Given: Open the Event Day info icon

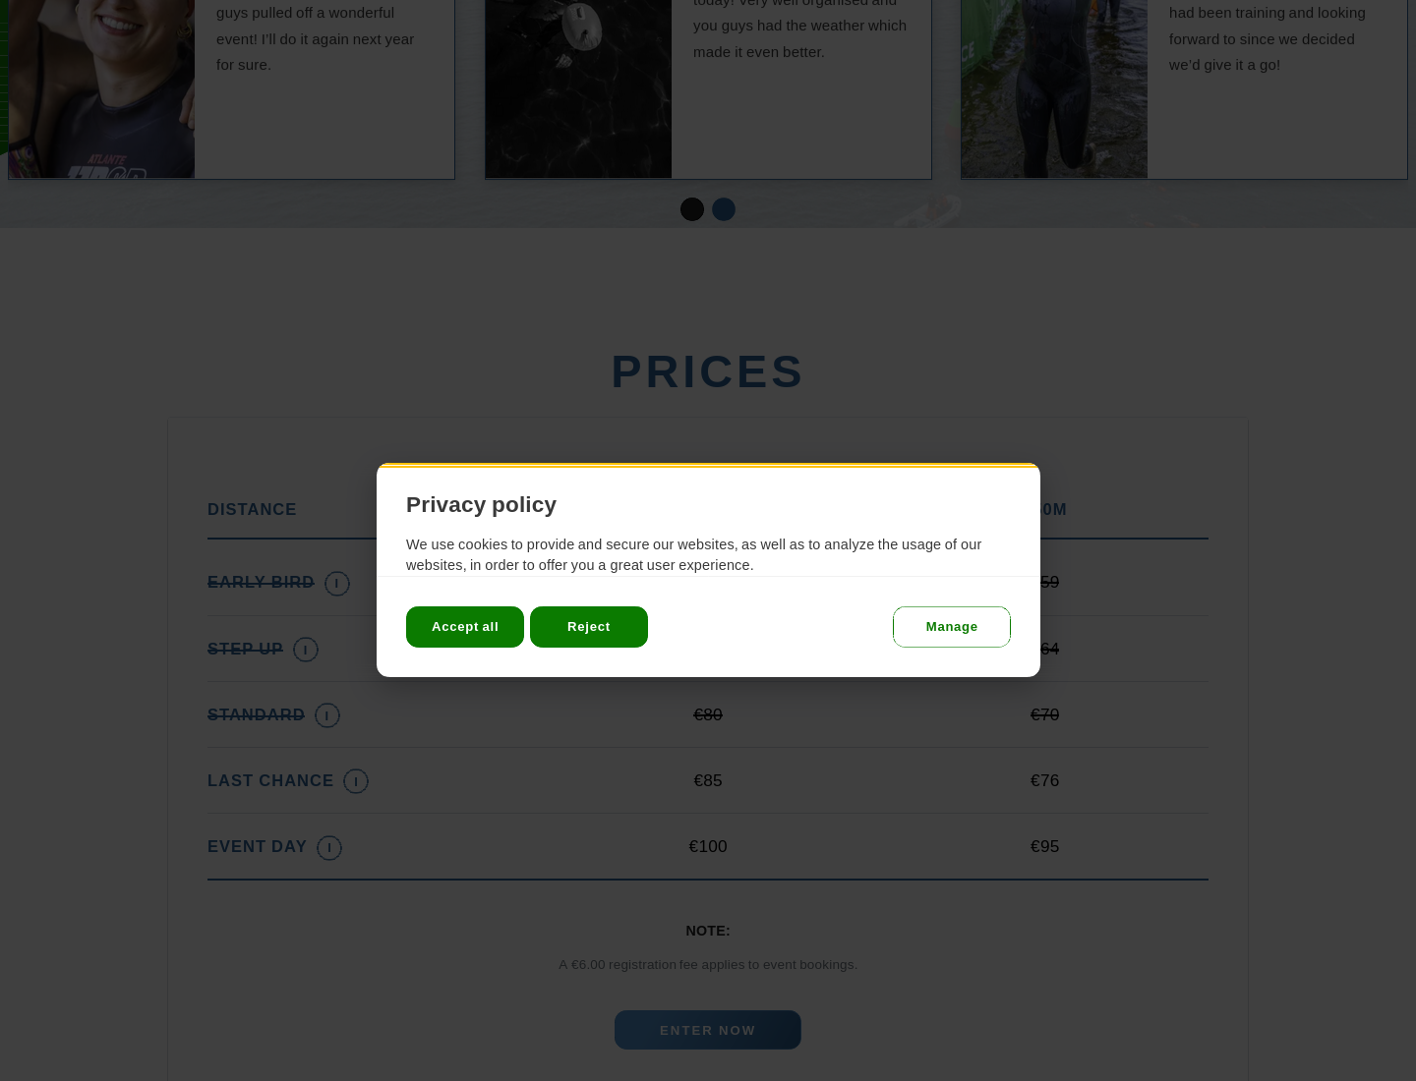Looking at the screenshot, I should (329, 848).
